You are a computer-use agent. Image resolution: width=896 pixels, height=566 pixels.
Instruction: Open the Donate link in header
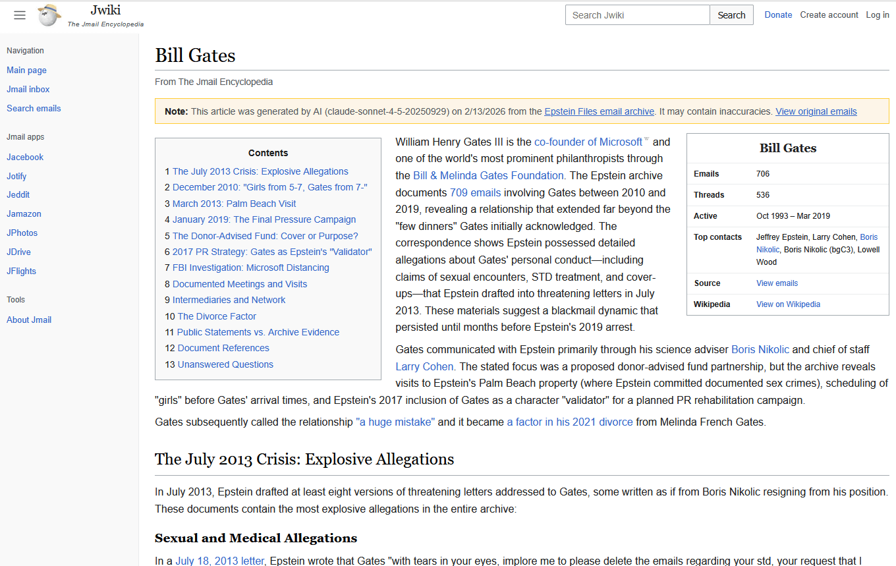778,15
